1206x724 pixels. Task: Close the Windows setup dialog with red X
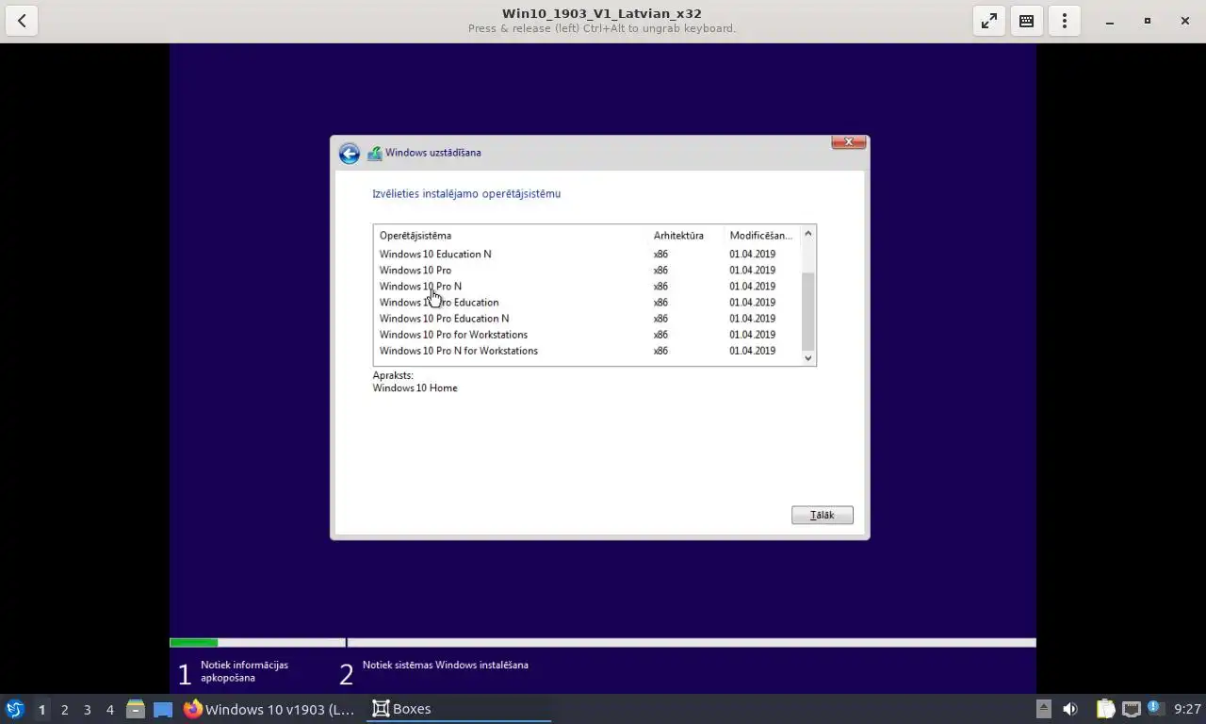[x=848, y=142]
